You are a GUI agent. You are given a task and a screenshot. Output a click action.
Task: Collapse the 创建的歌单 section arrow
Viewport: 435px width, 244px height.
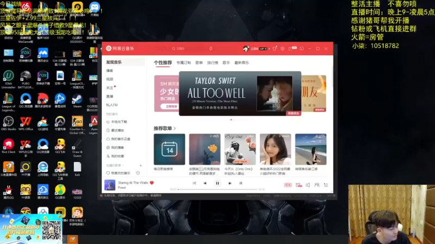(123, 165)
